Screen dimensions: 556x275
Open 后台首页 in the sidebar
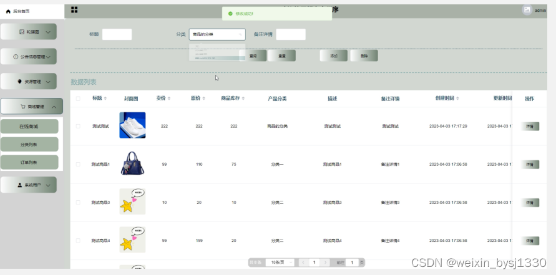[32, 11]
